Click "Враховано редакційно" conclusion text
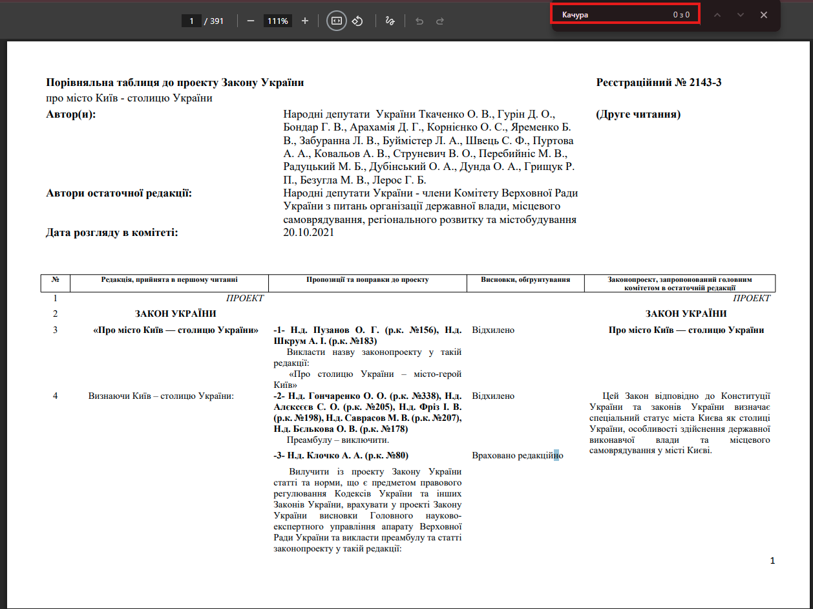The image size is (813, 609). tap(518, 455)
